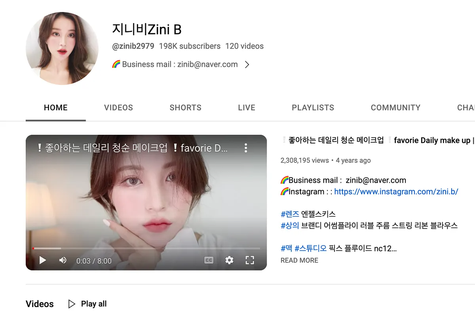475x317 pixels.
Task: Open the Shorts tab
Action: tap(185, 108)
